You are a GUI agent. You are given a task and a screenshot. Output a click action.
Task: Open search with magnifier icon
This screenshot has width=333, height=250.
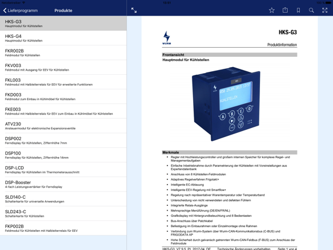tap(311, 10)
